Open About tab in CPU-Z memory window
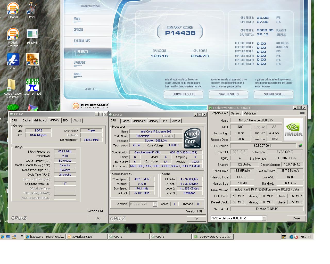The image size is (330, 264). coord(77,120)
